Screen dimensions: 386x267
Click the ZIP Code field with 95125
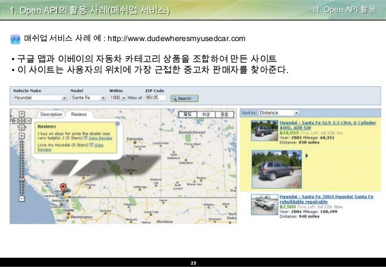[x=155, y=98]
